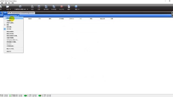Sort by the ICC column header
The height and width of the screenshot is (97, 173).
pos(81,19)
